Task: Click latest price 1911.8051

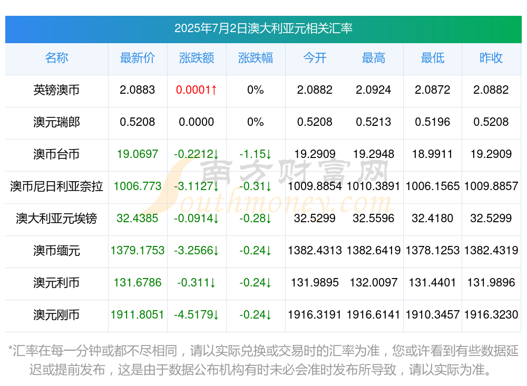Action: [x=138, y=315]
